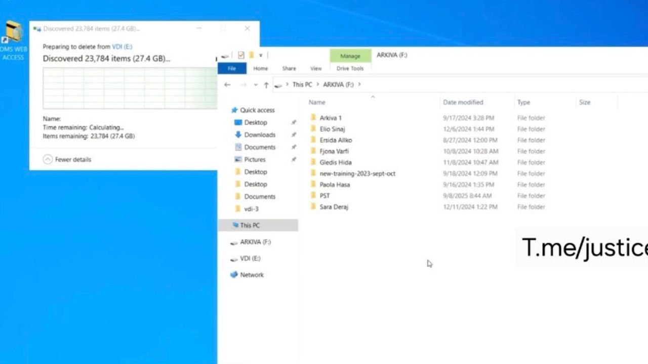Click date 12/11/2024 1:22 PM of Sara Deraj

click(470, 207)
